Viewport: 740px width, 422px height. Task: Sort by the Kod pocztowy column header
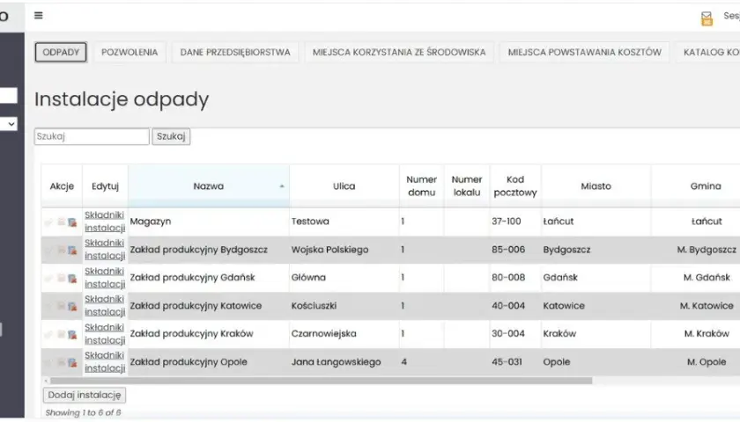(515, 186)
